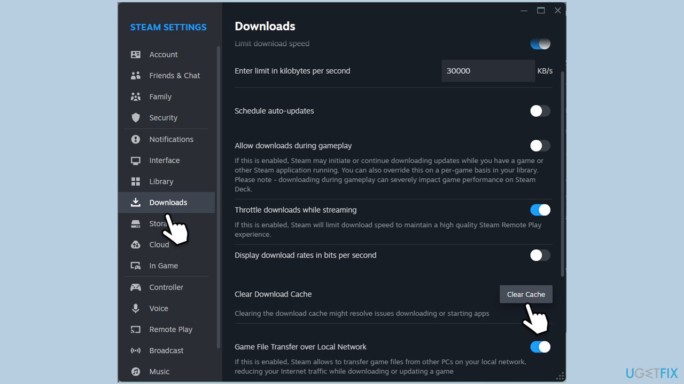Open Friends & Chat settings icon
Image resolution: width=684 pixels, height=384 pixels.
136,76
